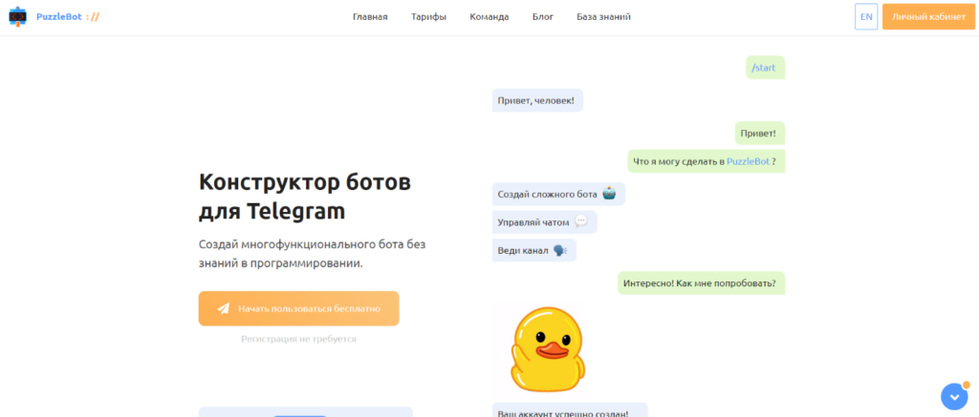This screenshot has height=417, width=979.
Task: Click the Ваш аккаунт успешно создан! bubble
Action: [570, 410]
